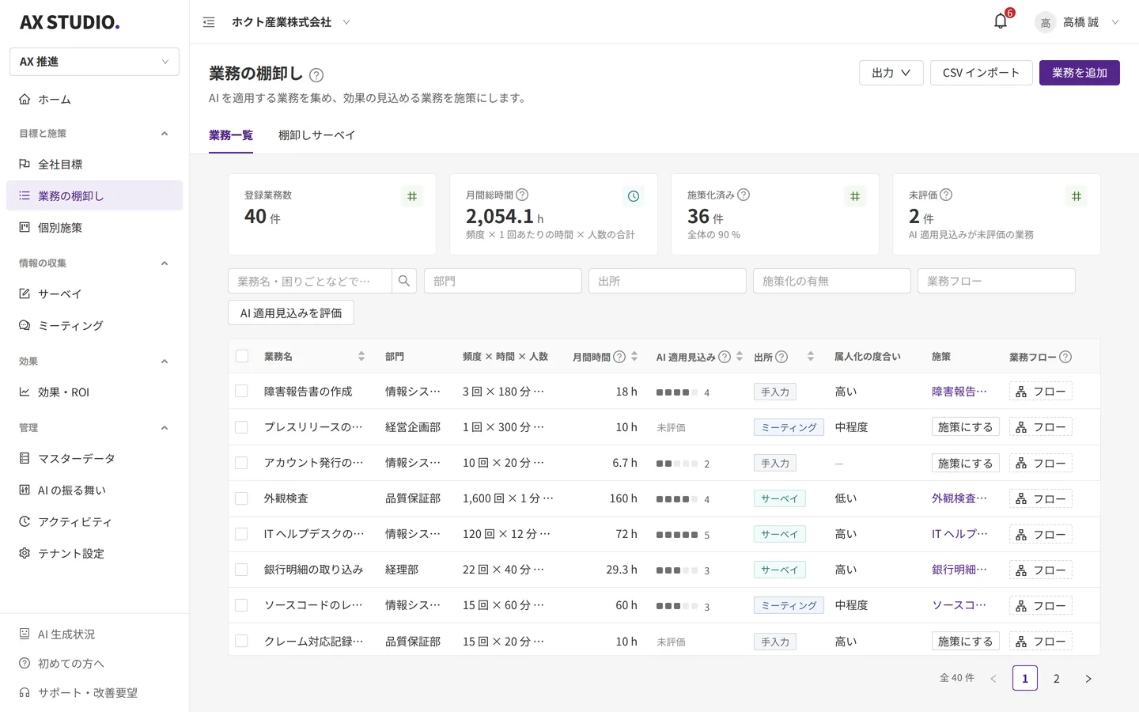The height and width of the screenshot is (712, 1139).
Task: Click the AI 適用見込みを評価 button
Action: pos(291,313)
